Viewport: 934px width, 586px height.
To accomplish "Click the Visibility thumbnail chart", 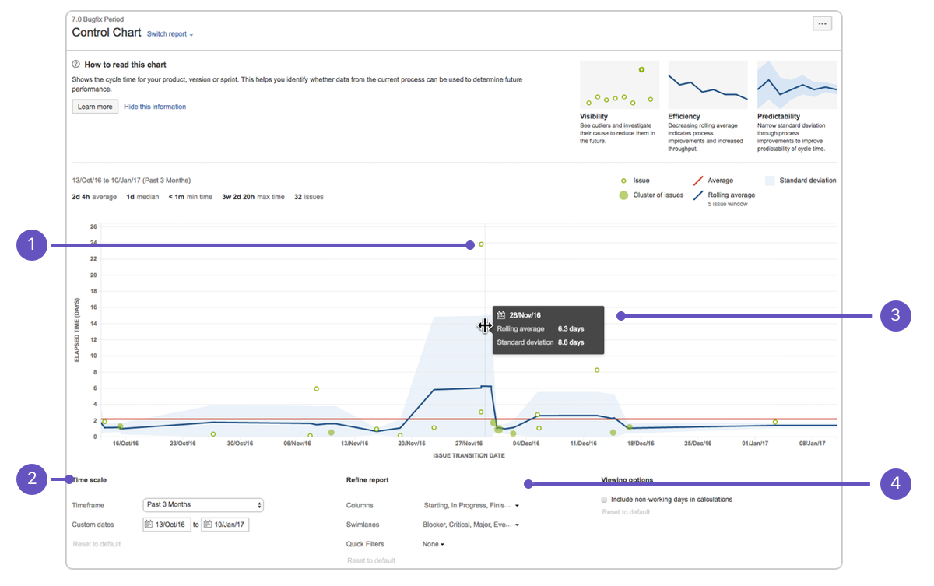I will (x=620, y=85).
